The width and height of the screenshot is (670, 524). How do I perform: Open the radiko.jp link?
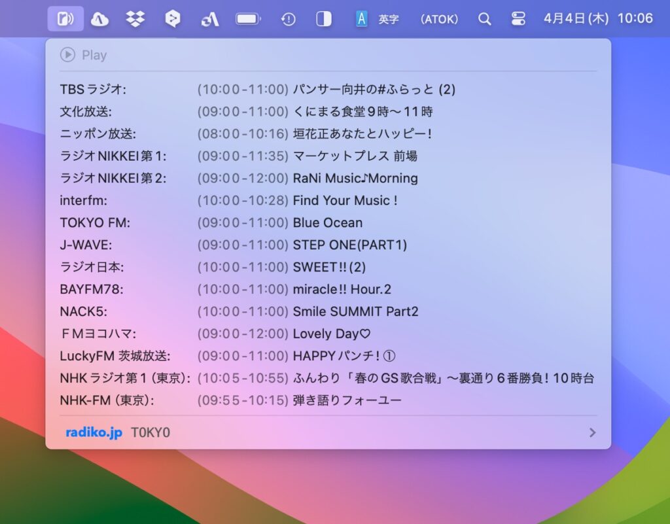[92, 432]
